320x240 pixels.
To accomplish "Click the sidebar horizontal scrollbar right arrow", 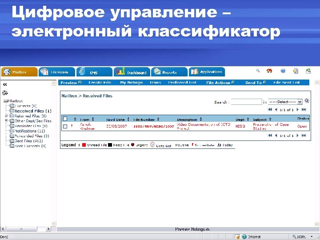I will coord(48,229).
